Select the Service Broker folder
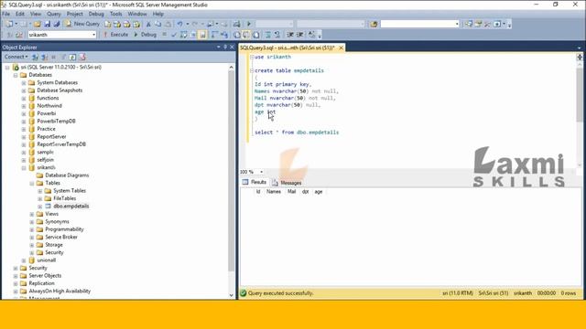 click(61, 238)
